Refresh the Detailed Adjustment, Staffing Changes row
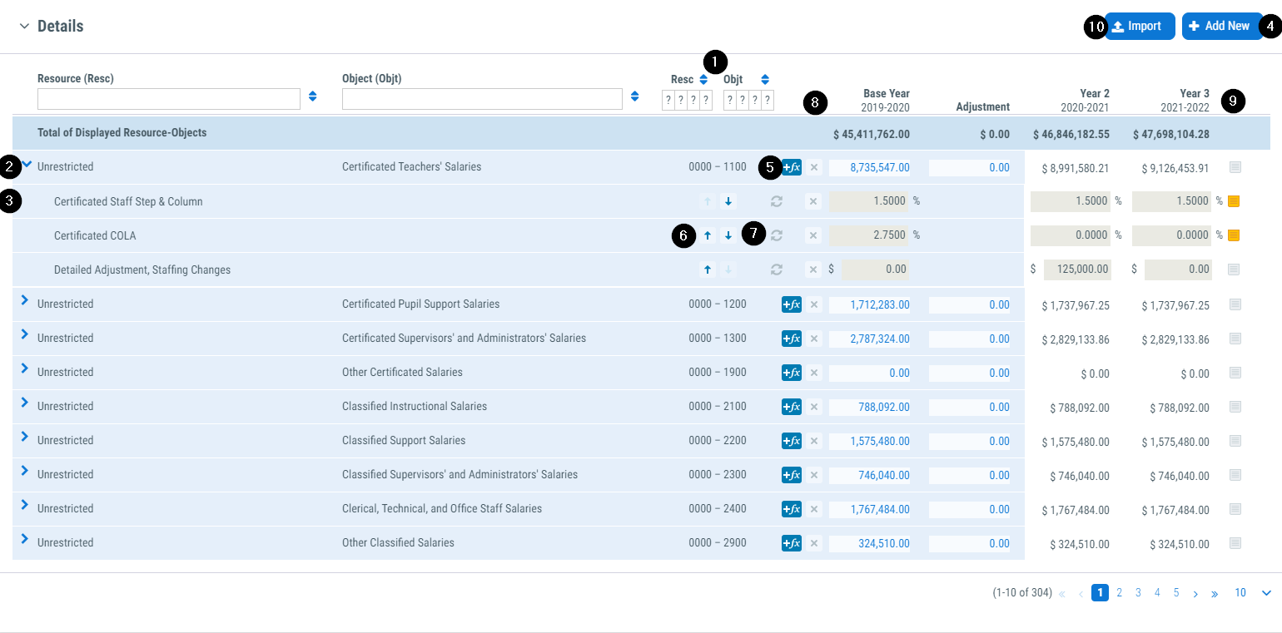Viewport: 1282px width, 633px height. click(x=777, y=270)
